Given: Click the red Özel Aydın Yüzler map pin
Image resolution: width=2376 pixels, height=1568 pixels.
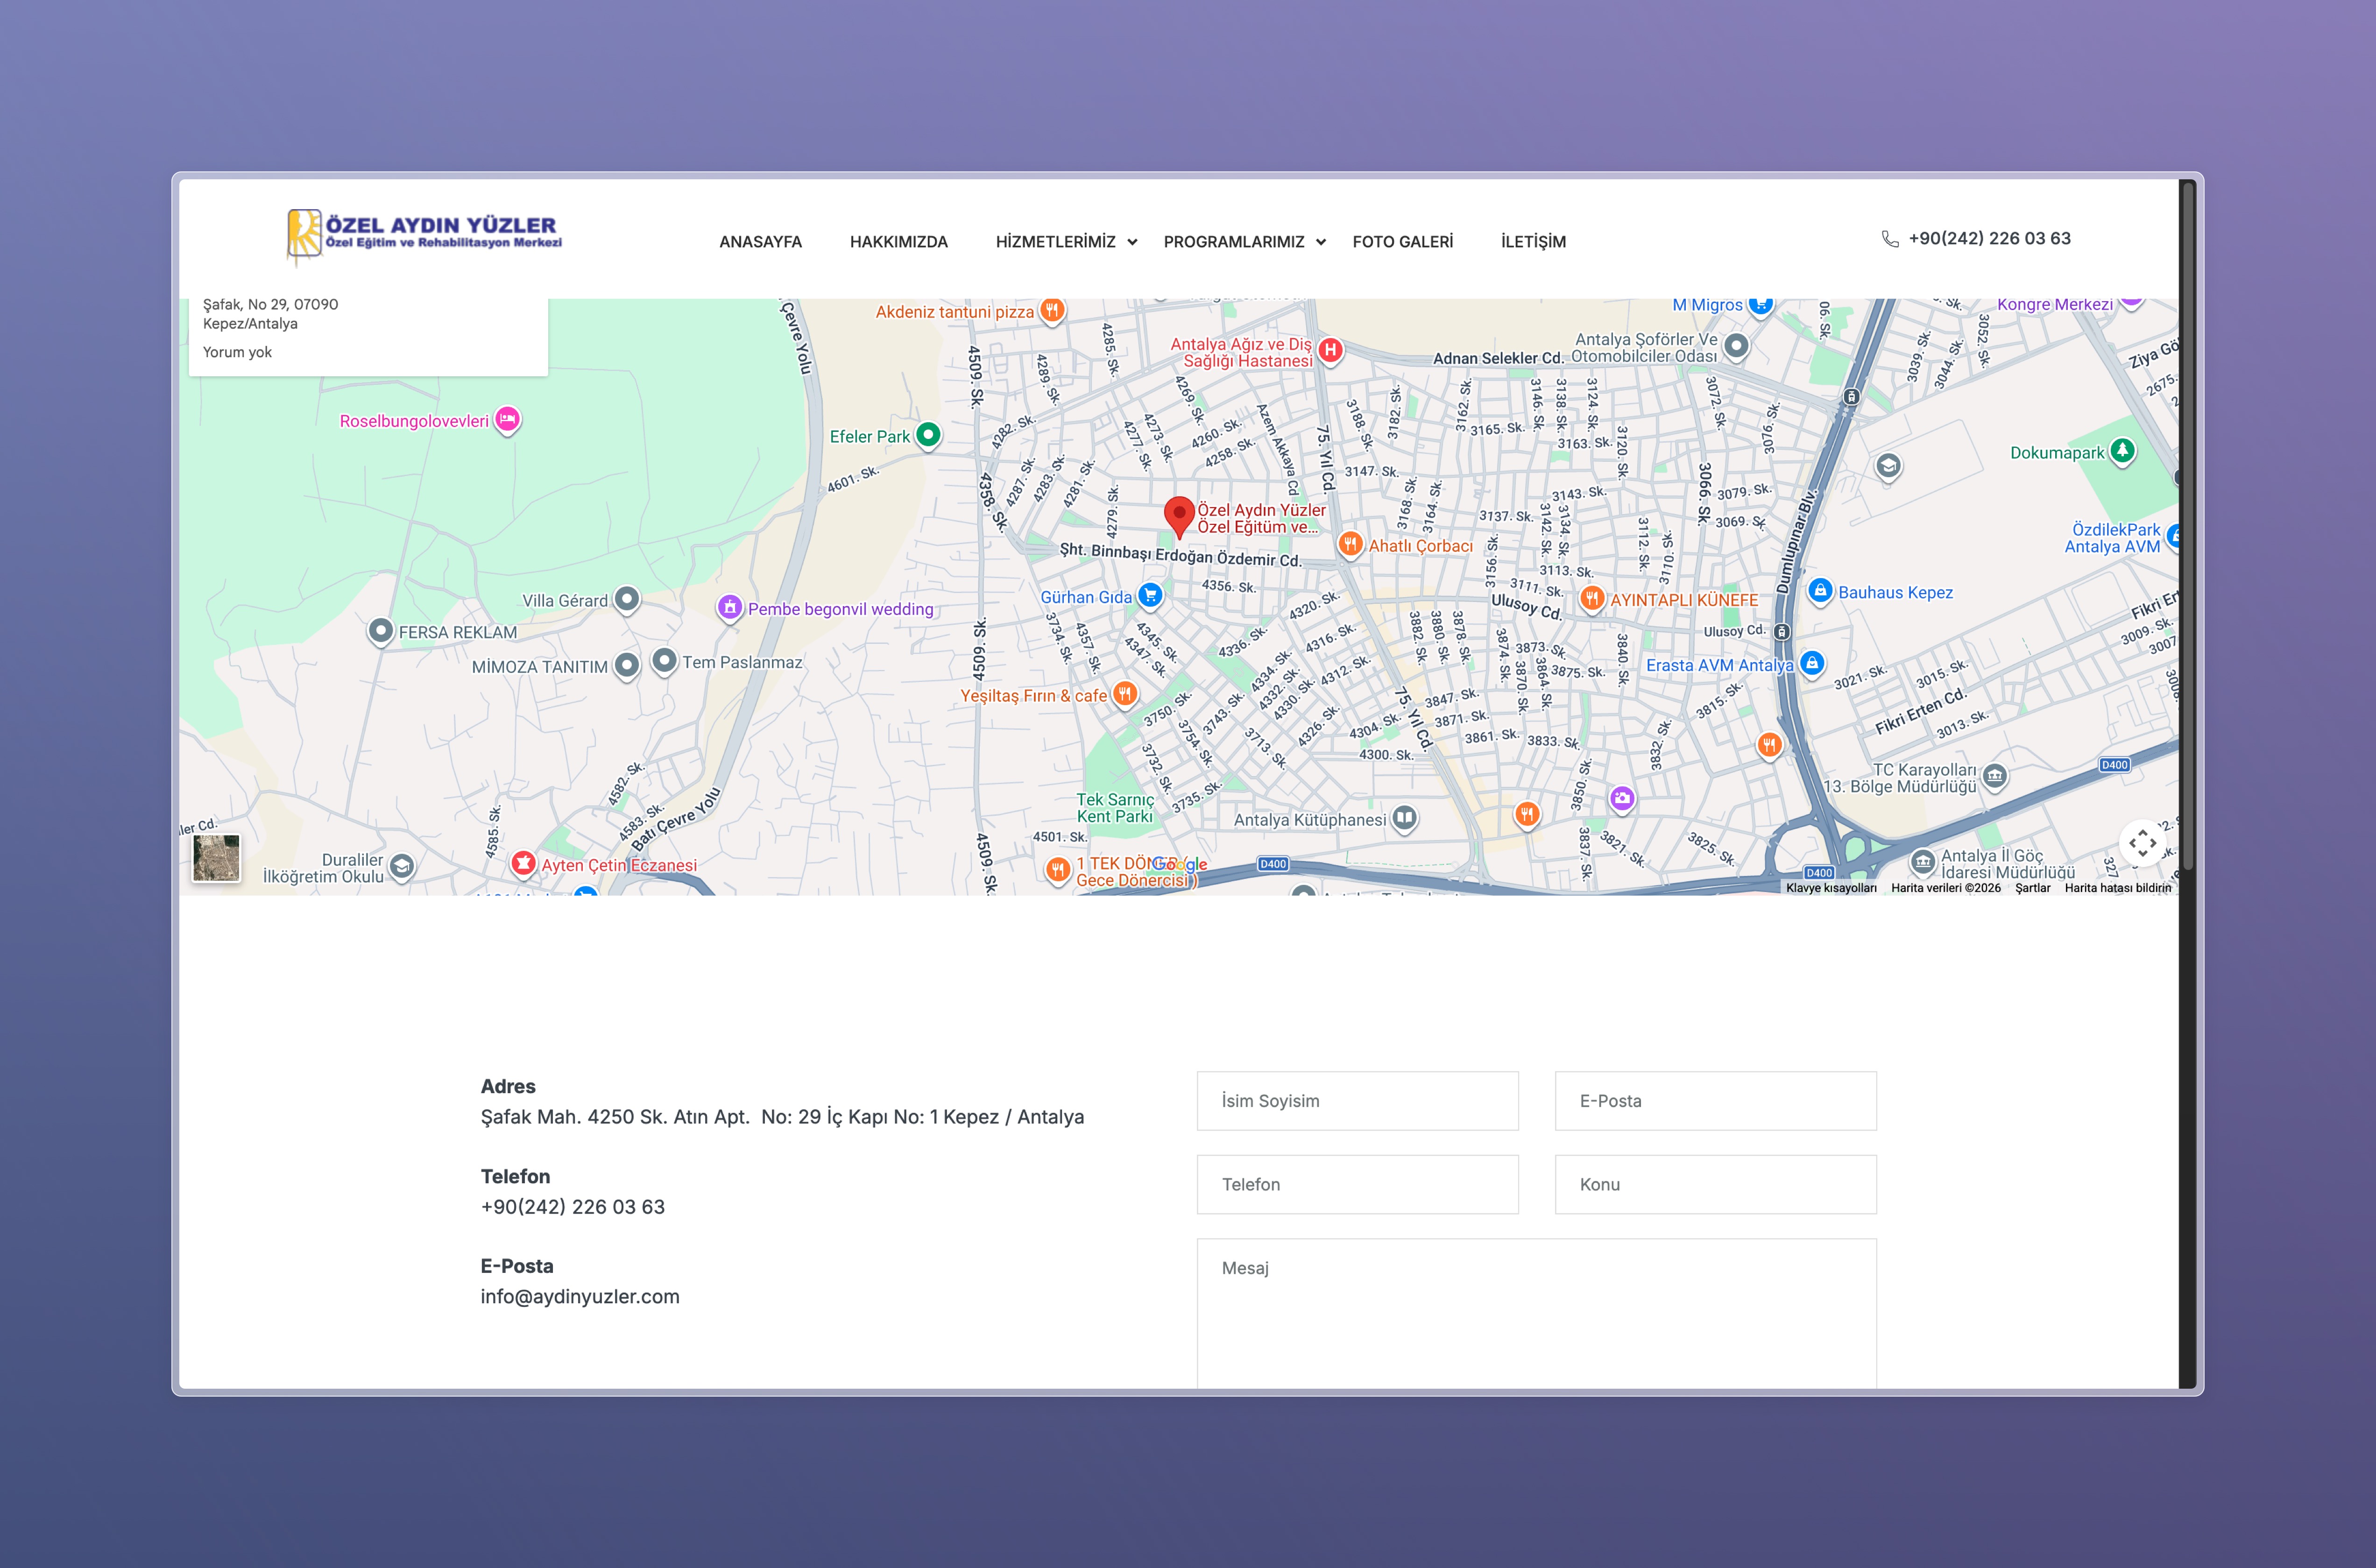Looking at the screenshot, I should (x=1179, y=515).
